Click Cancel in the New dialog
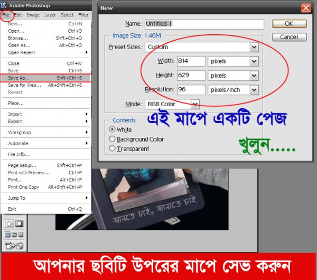Image resolution: width=317 pixels, height=280 pixels. [x=290, y=37]
